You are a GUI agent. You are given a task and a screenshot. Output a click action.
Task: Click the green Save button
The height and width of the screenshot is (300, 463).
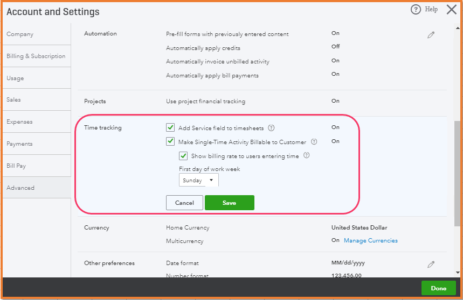pos(229,203)
